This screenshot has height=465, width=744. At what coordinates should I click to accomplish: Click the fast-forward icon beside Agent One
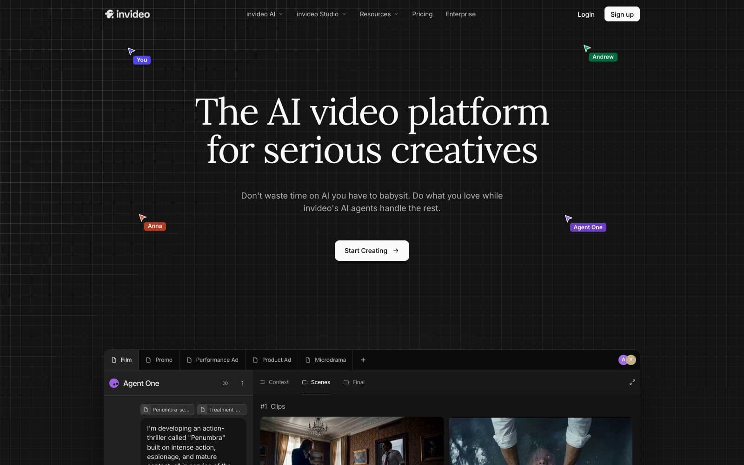[x=226, y=383]
